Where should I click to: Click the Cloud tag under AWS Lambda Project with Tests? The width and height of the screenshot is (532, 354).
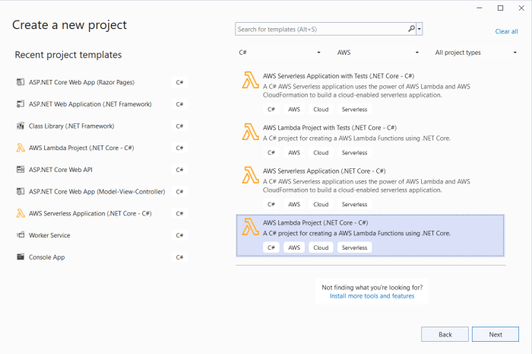click(321, 152)
